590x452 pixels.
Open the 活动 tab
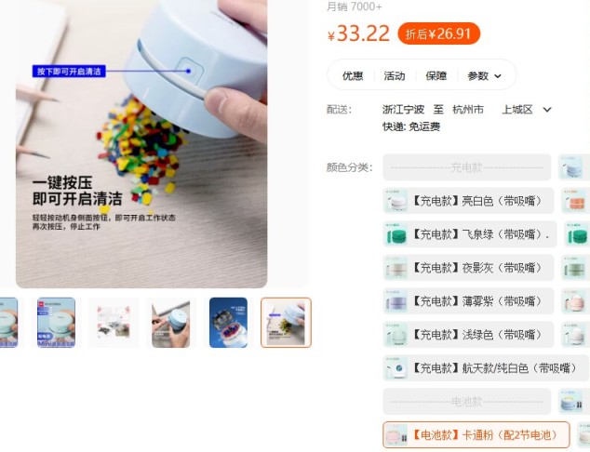click(x=395, y=76)
